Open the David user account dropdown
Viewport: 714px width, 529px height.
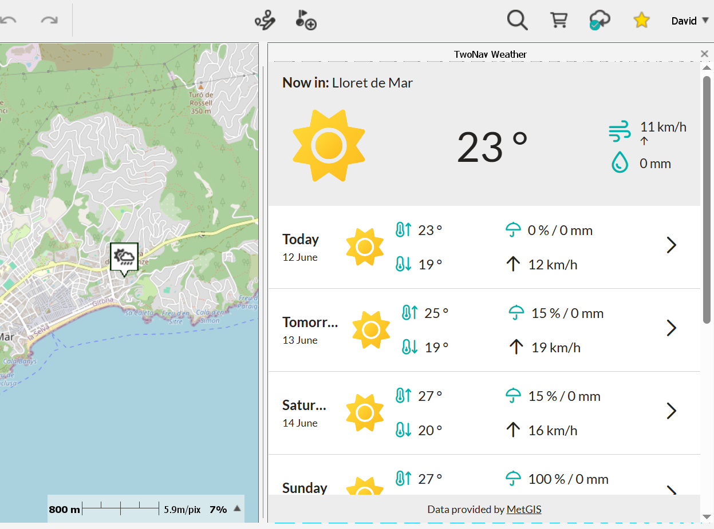[x=690, y=21]
